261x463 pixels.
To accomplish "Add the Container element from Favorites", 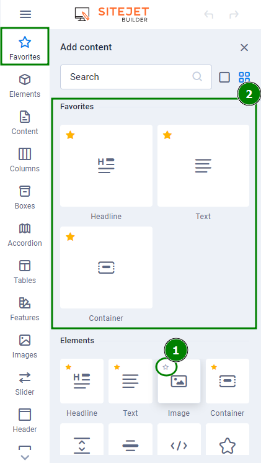I will click(x=106, y=267).
